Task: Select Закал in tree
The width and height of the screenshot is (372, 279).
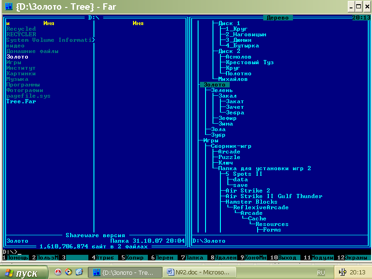Action: (227, 96)
